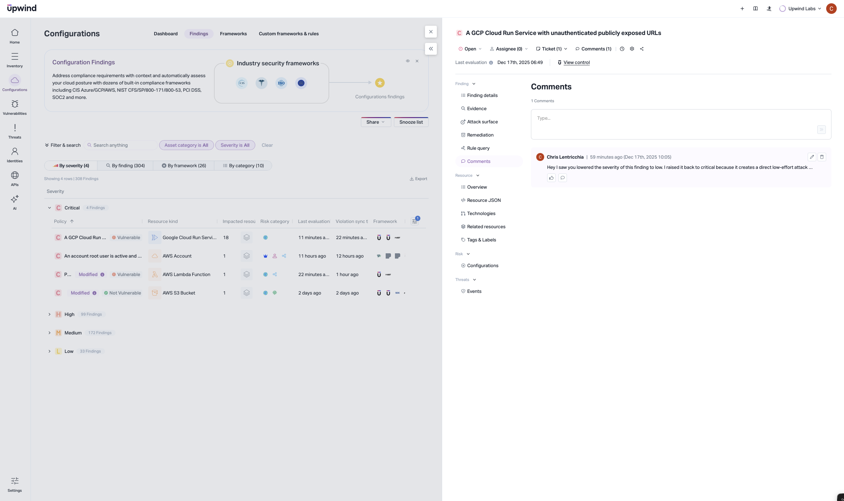This screenshot has height=501, width=844.
Task: Open the Share dropdown button
Action: (375, 122)
